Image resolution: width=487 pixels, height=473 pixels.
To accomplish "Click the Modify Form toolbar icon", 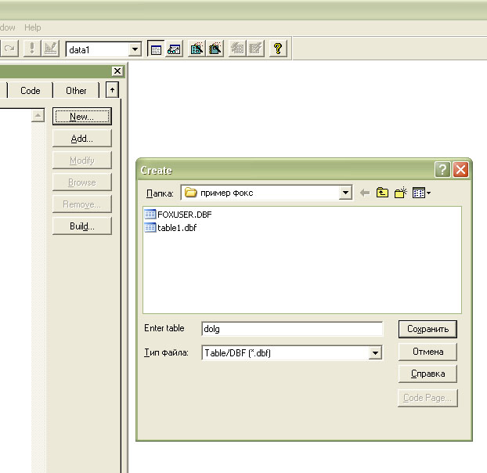I will pyautogui.click(x=50, y=49).
